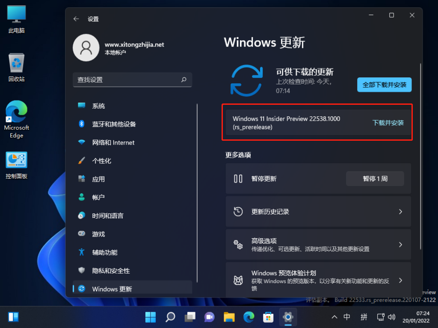The image size is (438, 328).
Task: Click the large update sync arrows icon
Action: pos(247,80)
